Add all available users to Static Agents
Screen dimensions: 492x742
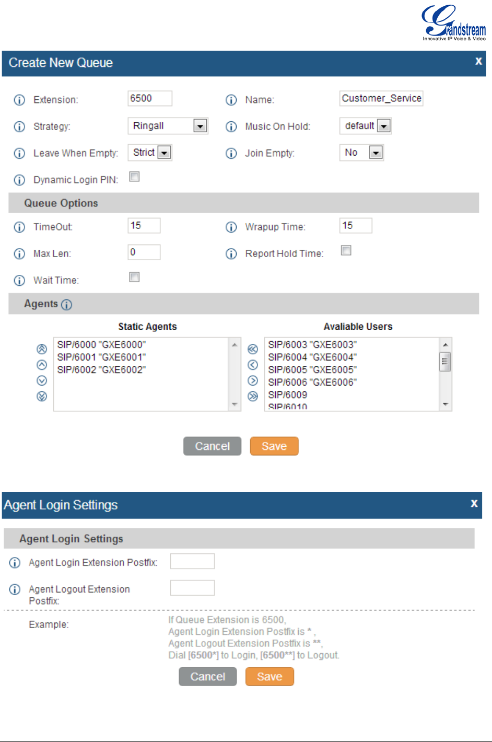click(253, 349)
